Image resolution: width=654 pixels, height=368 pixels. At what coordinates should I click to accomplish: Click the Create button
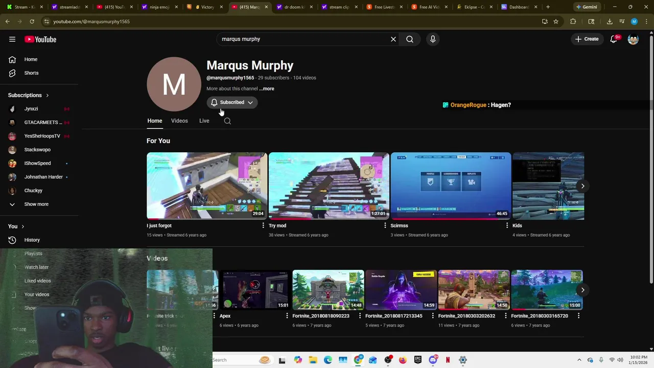[587, 39]
